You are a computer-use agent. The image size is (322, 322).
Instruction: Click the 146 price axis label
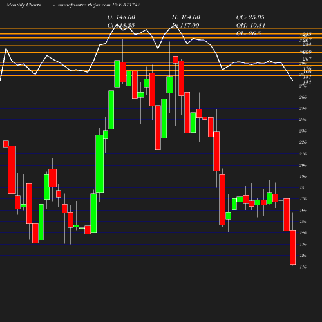(303, 232)
